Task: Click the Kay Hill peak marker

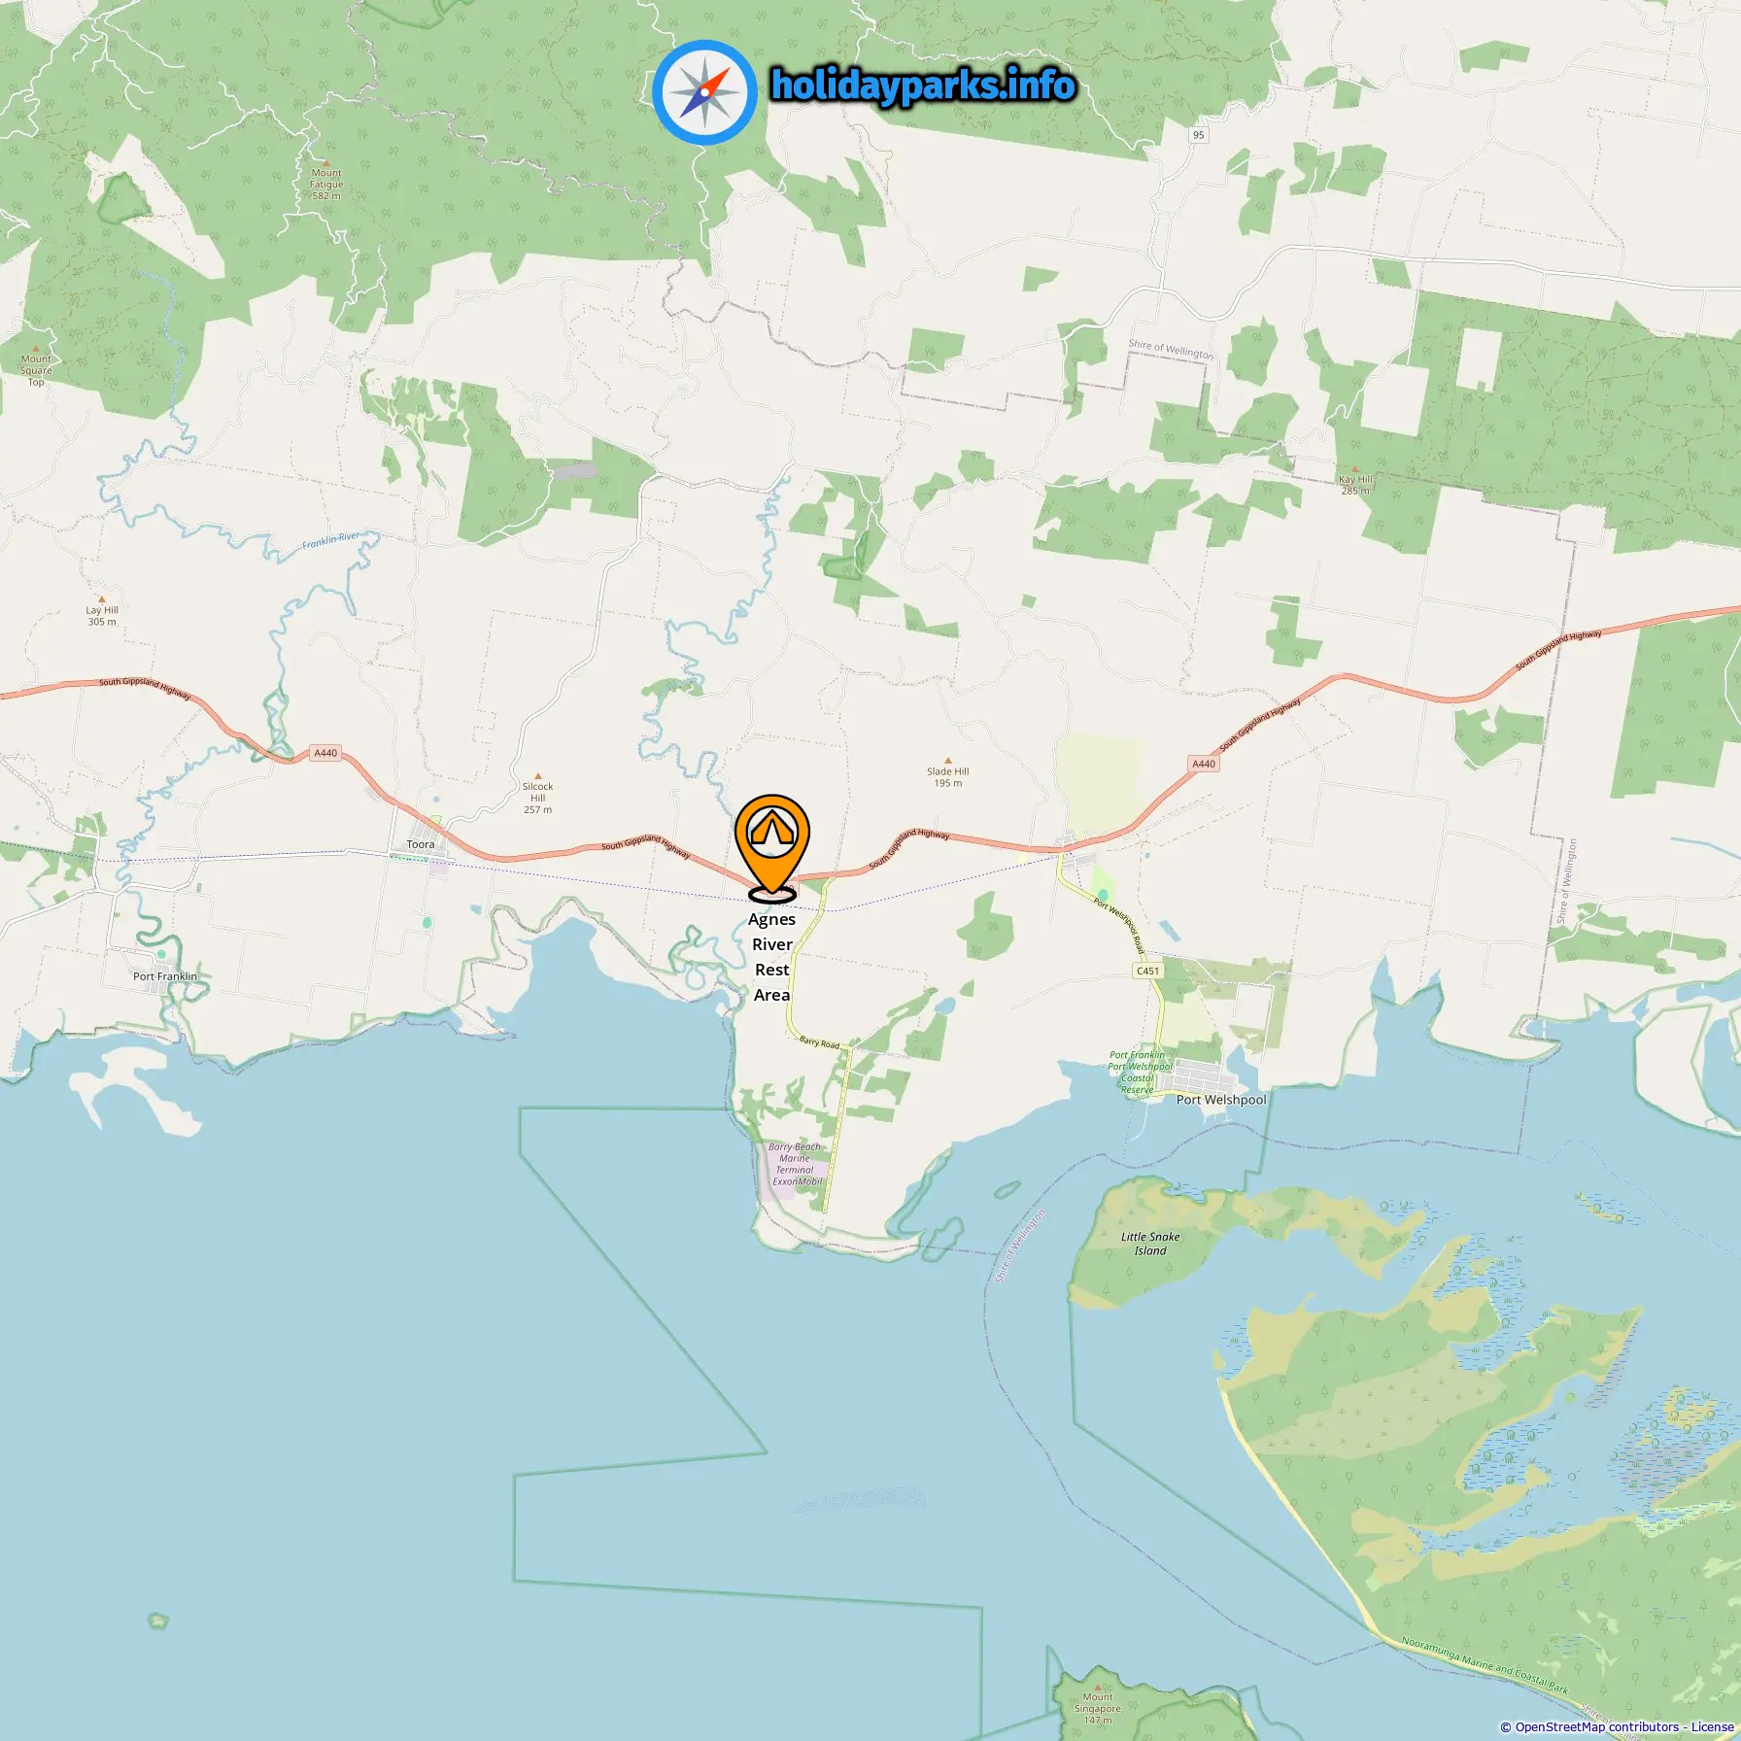Action: pyautogui.click(x=1355, y=468)
